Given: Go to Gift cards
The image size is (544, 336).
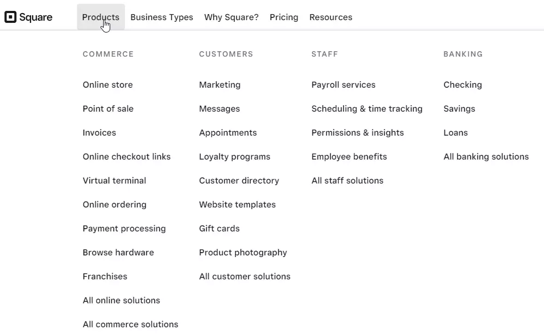Looking at the screenshot, I should pos(219,229).
